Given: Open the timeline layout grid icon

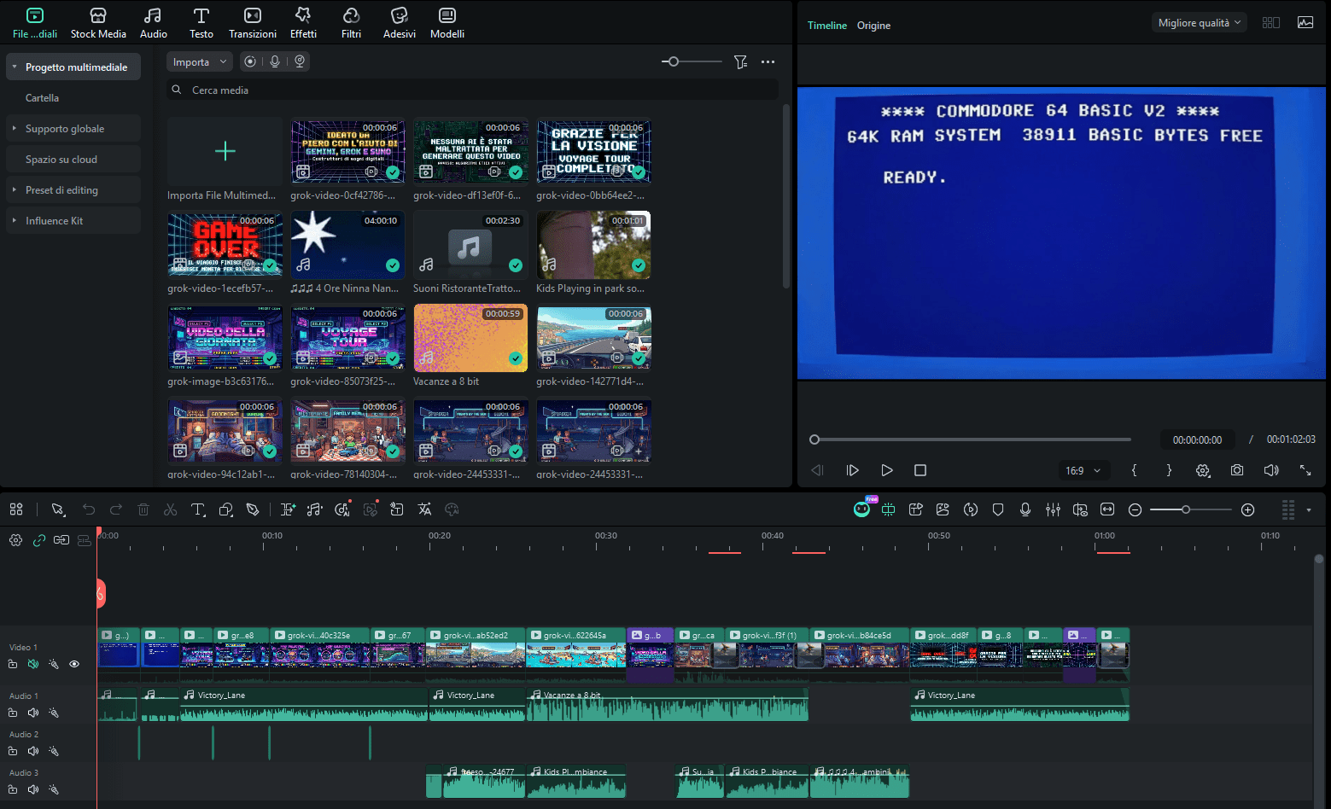Looking at the screenshot, I should coord(16,509).
